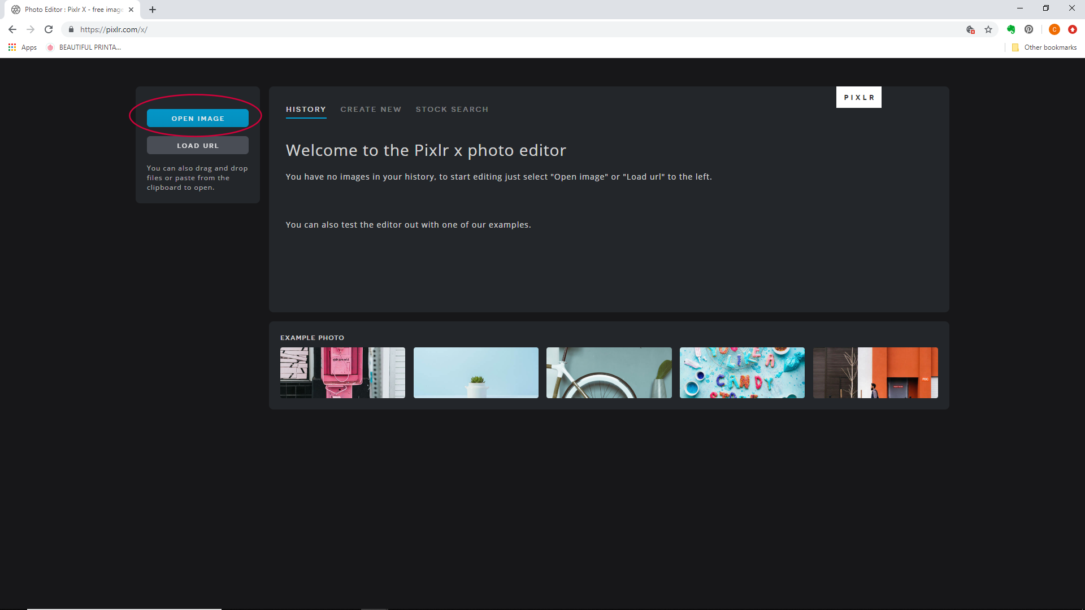This screenshot has height=610, width=1085.
Task: Switch to the HISTORY tab
Action: coord(305,109)
